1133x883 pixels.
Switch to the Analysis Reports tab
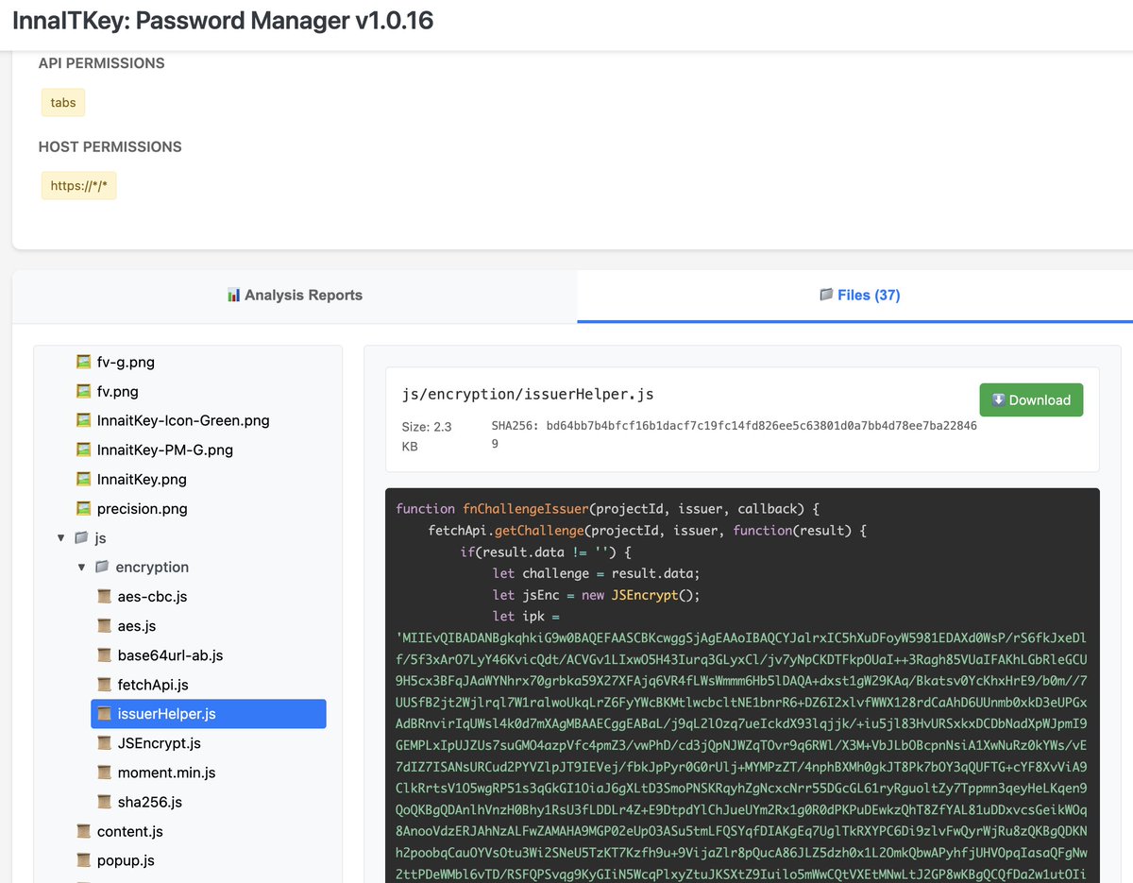[x=295, y=296]
